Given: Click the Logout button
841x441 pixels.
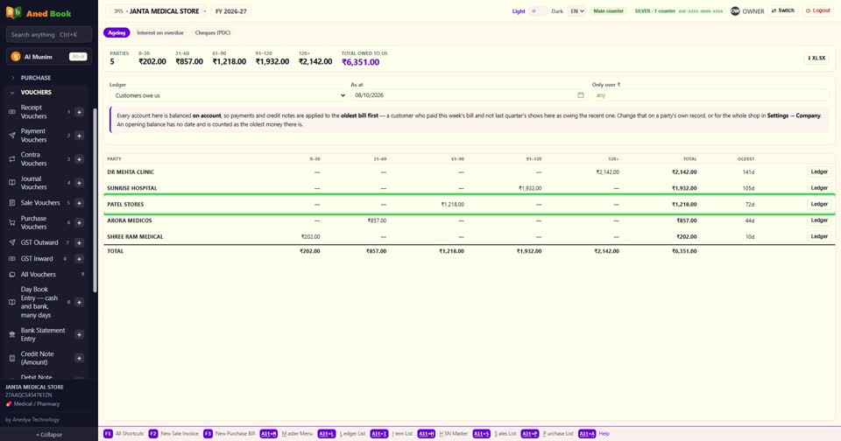Looking at the screenshot, I should tap(818, 10).
